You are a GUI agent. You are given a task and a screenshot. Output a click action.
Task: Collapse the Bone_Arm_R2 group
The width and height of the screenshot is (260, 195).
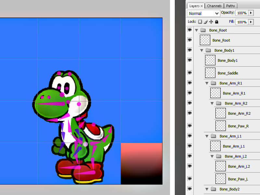click(x=212, y=103)
